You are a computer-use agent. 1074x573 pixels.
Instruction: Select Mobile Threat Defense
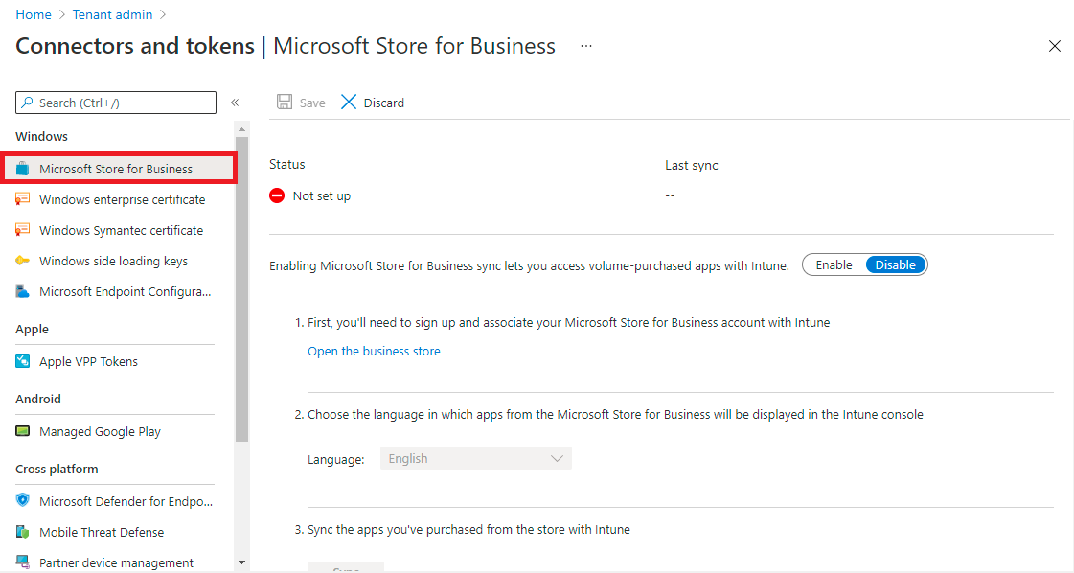pyautogui.click(x=102, y=532)
